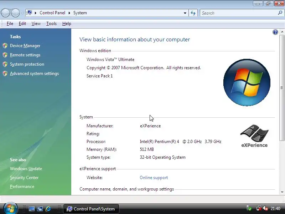Image resolution: width=285 pixels, height=214 pixels.
Task: Focus the Search input box
Action: 239,13
